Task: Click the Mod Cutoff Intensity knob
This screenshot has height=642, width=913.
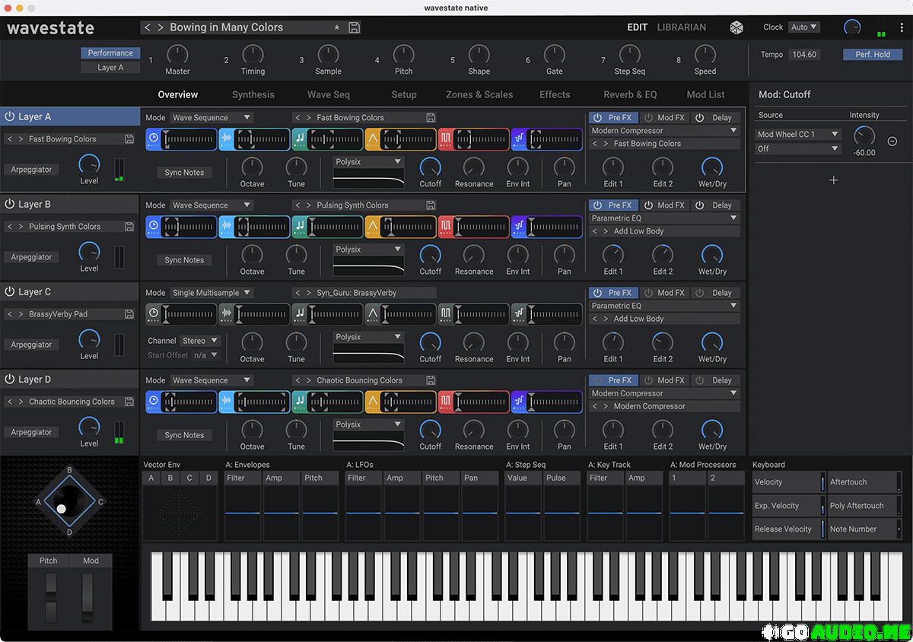Action: tap(864, 136)
